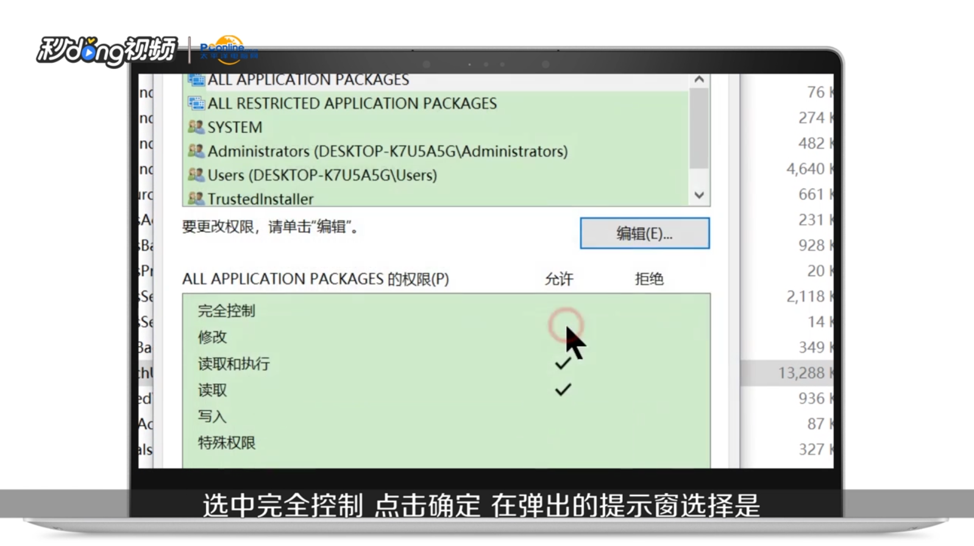
Task: Select ALL APPLICATION PACKAGES entry
Action: coord(436,80)
